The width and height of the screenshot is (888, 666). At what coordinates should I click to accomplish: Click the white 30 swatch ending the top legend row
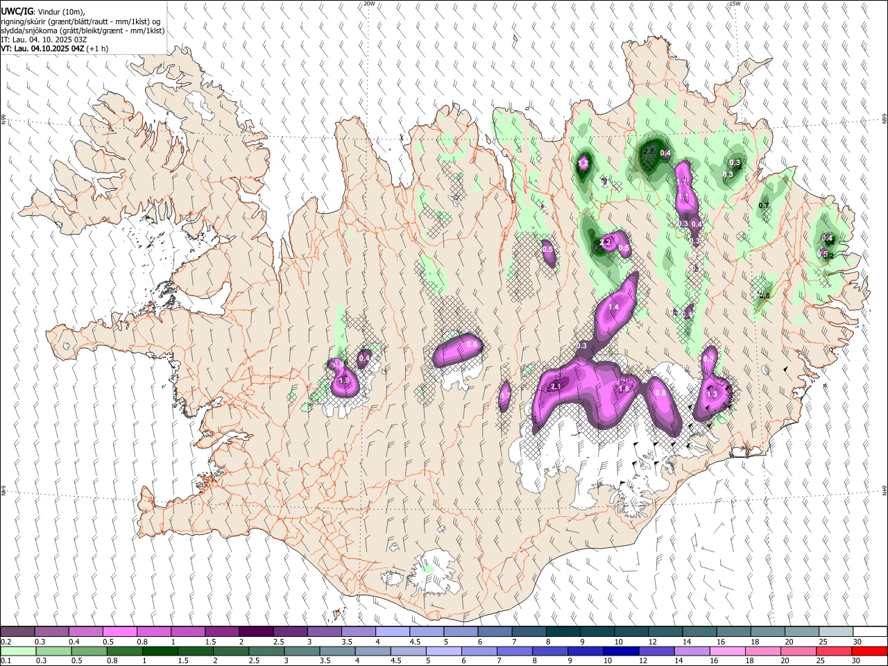pos(870,632)
